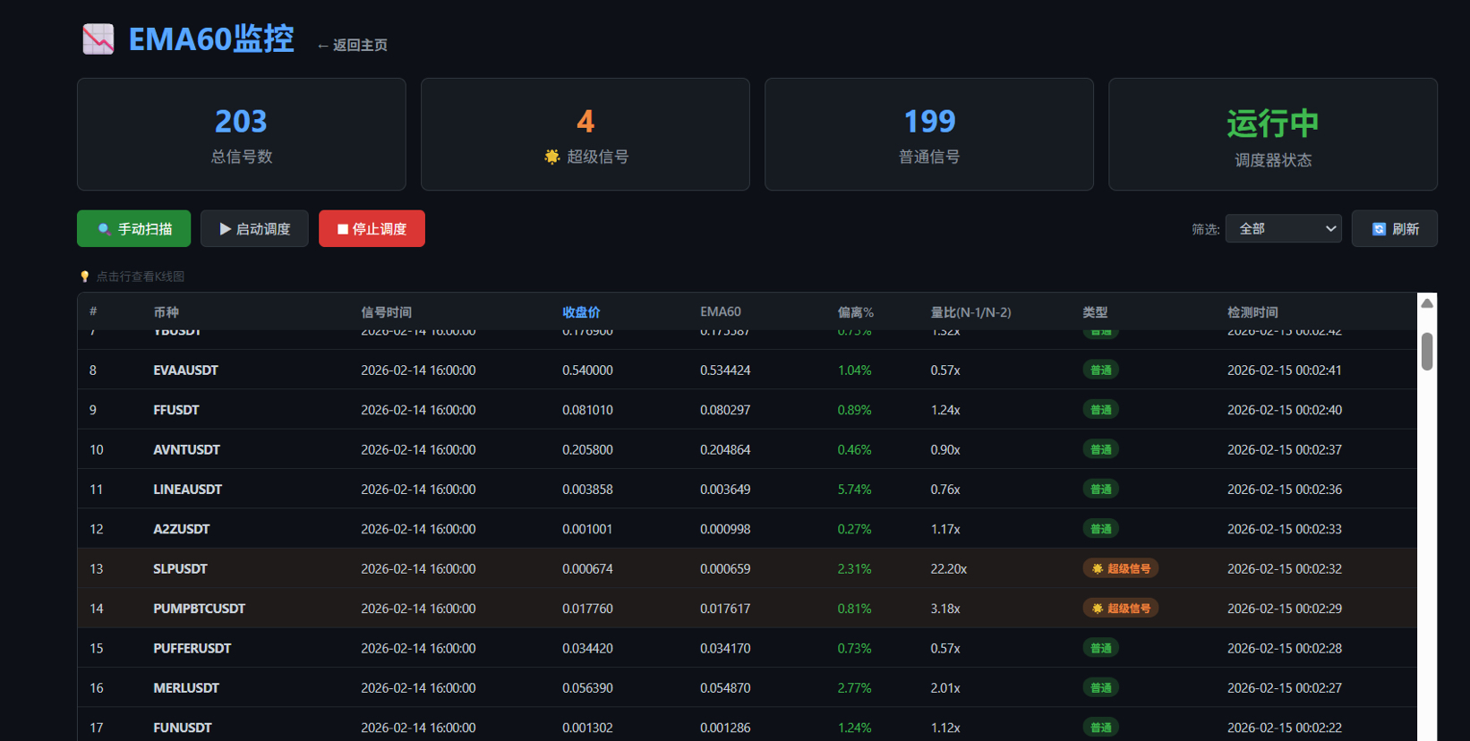1470x741 pixels.
Task: Sort by the 偏离% column header
Action: coord(855,312)
